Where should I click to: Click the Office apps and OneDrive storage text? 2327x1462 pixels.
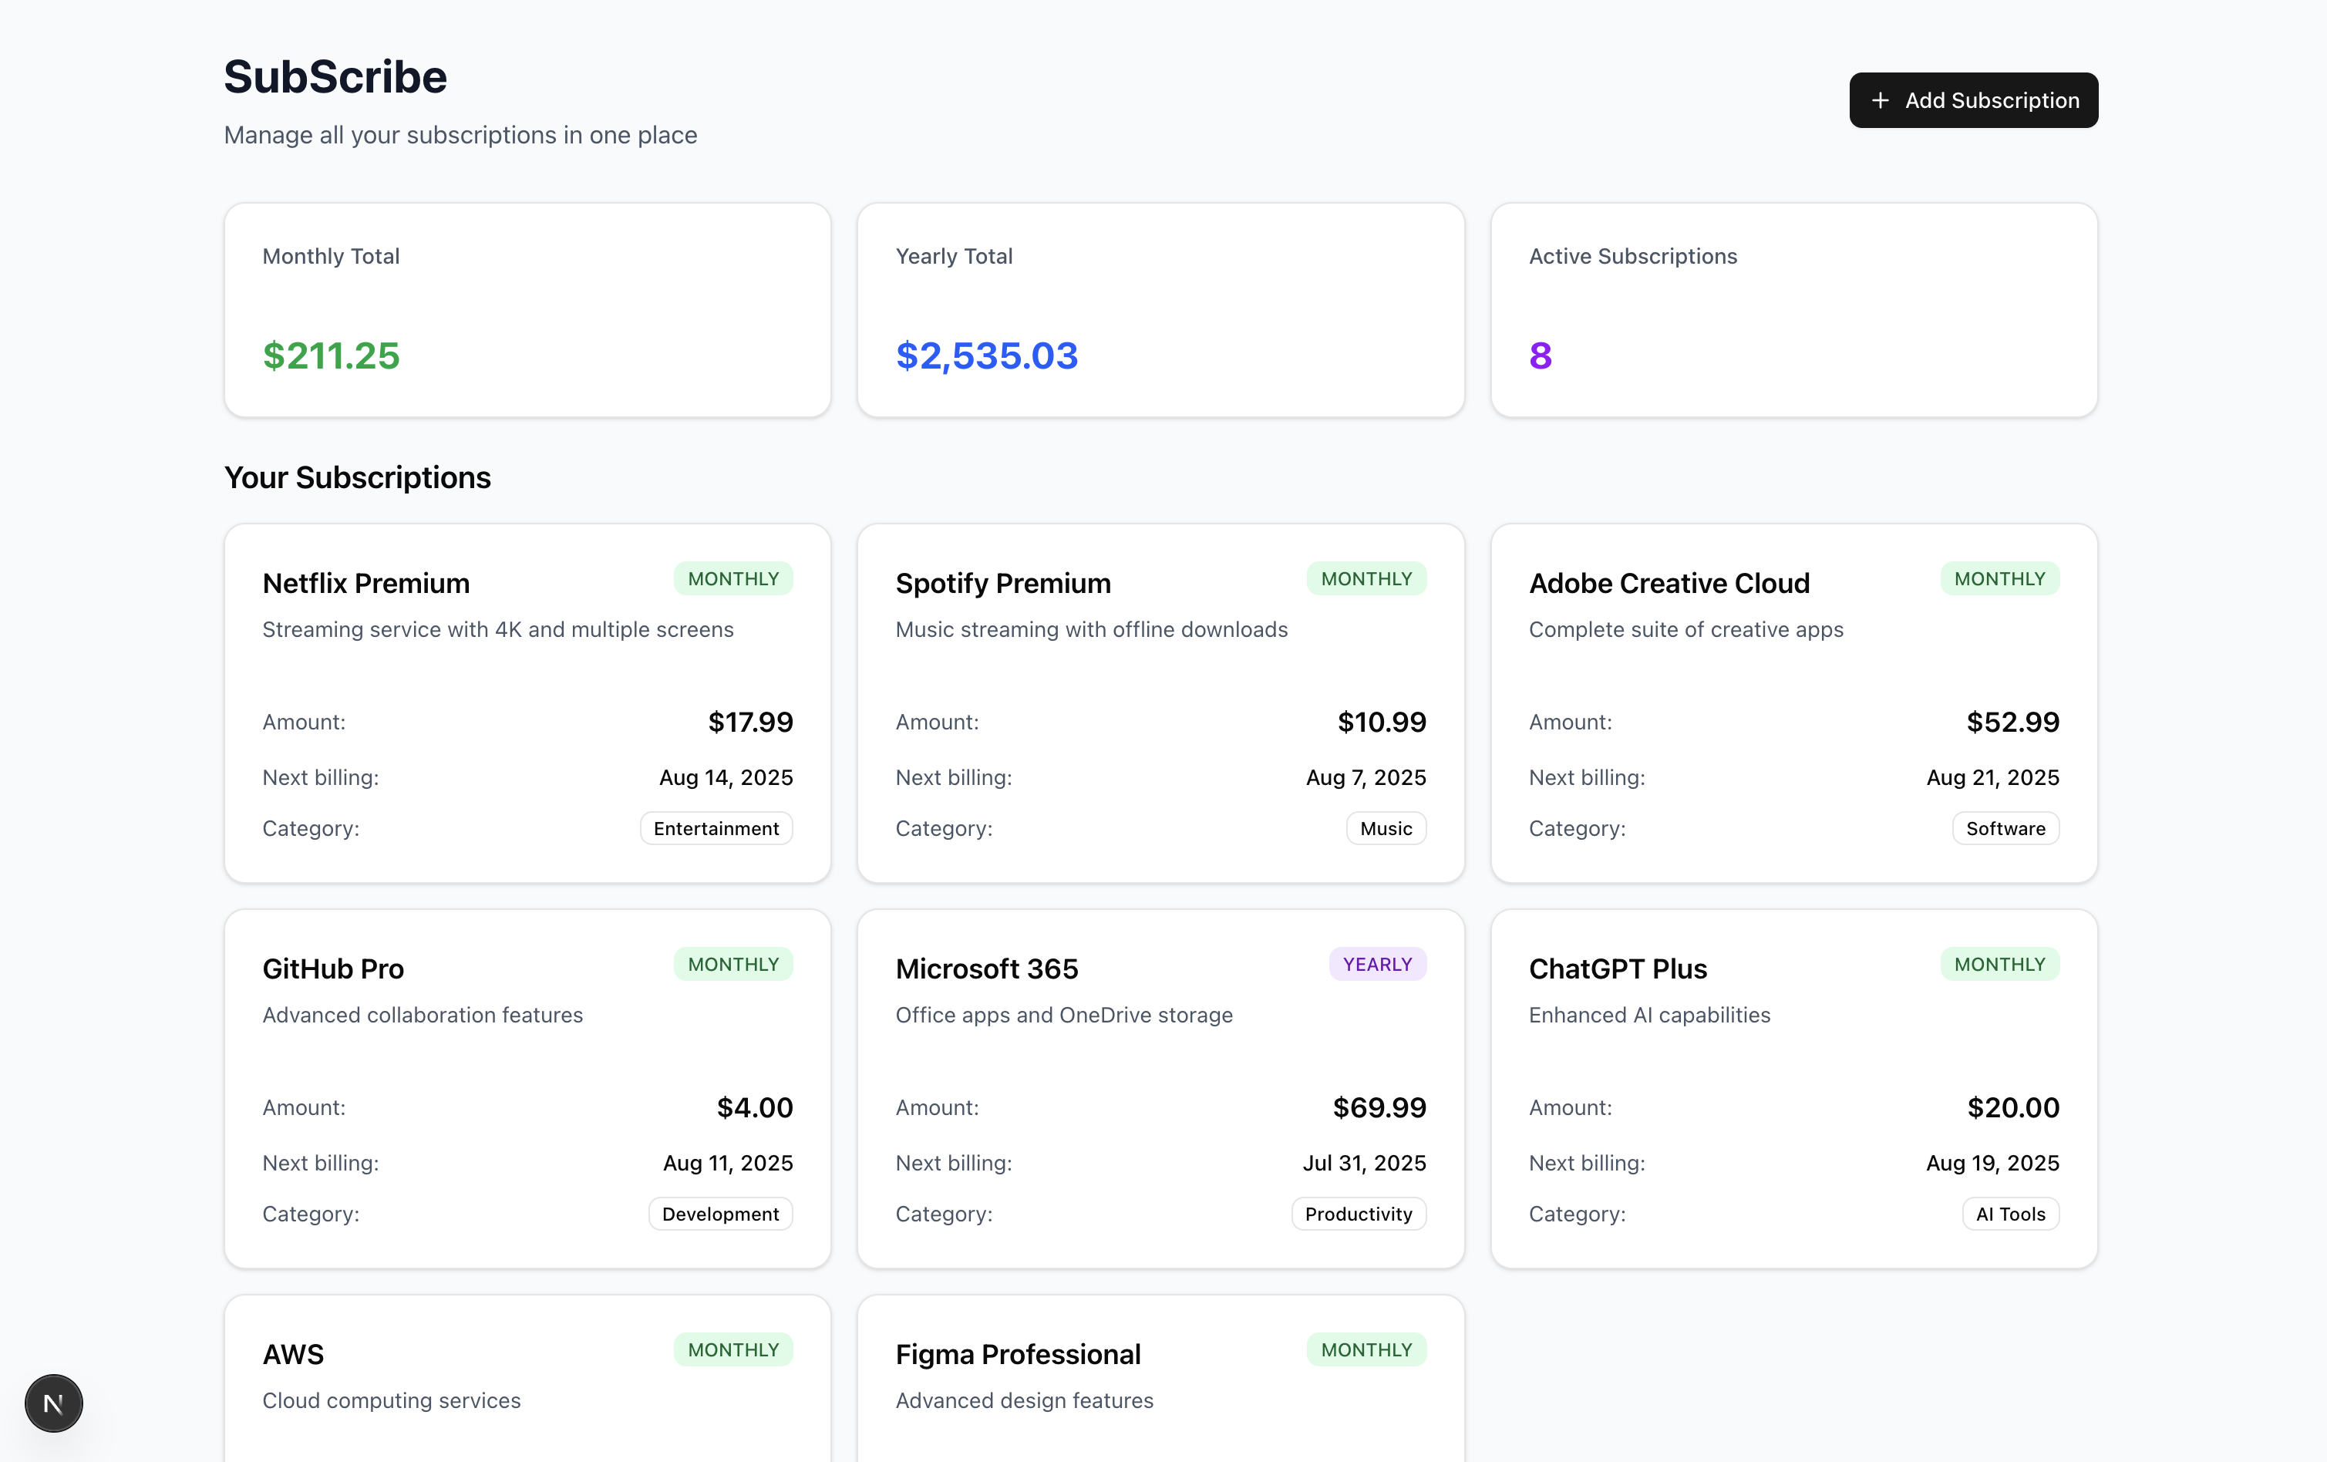tap(1064, 1016)
